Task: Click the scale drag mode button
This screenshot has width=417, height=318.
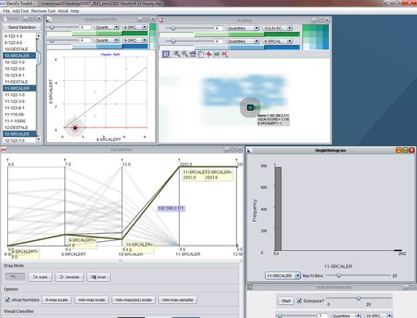Action: [x=40, y=276]
